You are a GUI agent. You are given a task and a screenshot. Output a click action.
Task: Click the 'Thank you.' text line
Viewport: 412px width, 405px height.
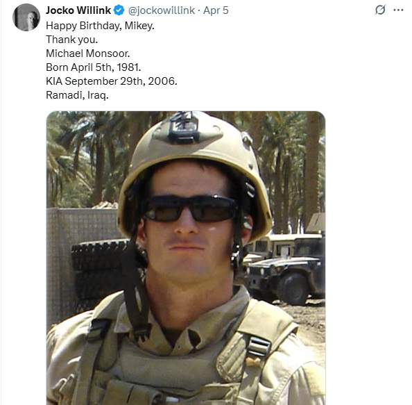point(71,40)
